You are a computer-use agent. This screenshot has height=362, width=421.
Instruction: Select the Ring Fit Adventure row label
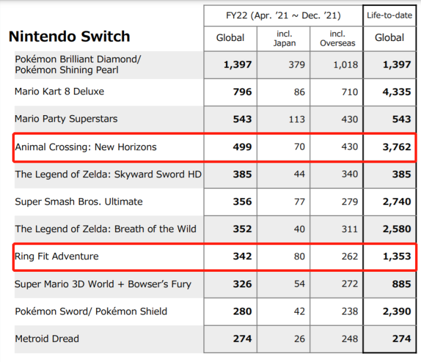[57, 256]
